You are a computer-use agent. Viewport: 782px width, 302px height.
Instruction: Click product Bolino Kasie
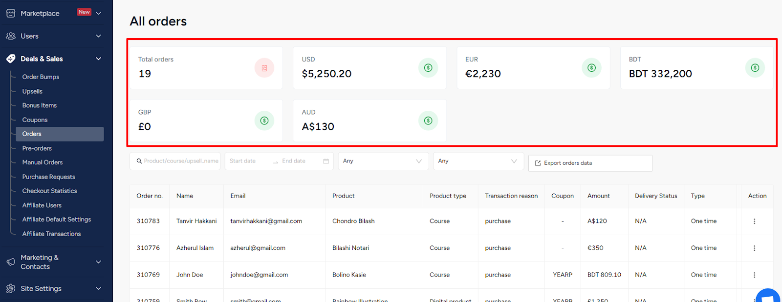tap(349, 275)
